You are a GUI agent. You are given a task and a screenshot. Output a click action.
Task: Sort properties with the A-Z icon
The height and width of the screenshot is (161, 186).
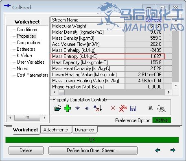[x=98, y=108]
